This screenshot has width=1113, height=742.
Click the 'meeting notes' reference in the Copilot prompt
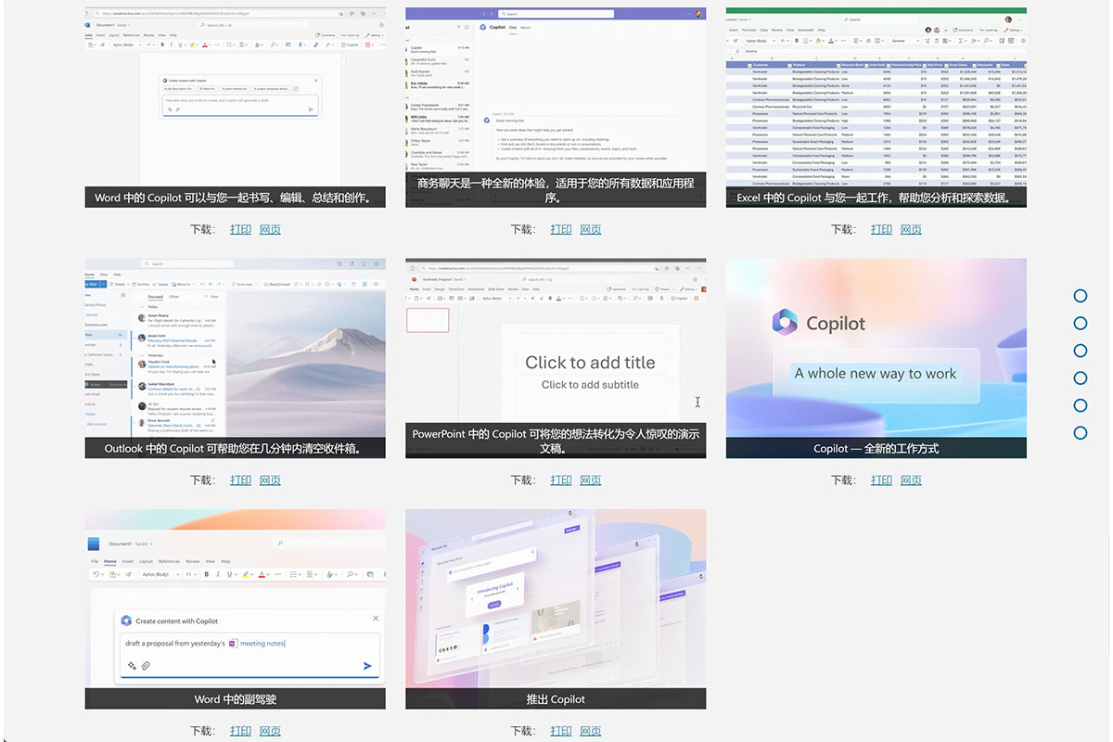[262, 643]
